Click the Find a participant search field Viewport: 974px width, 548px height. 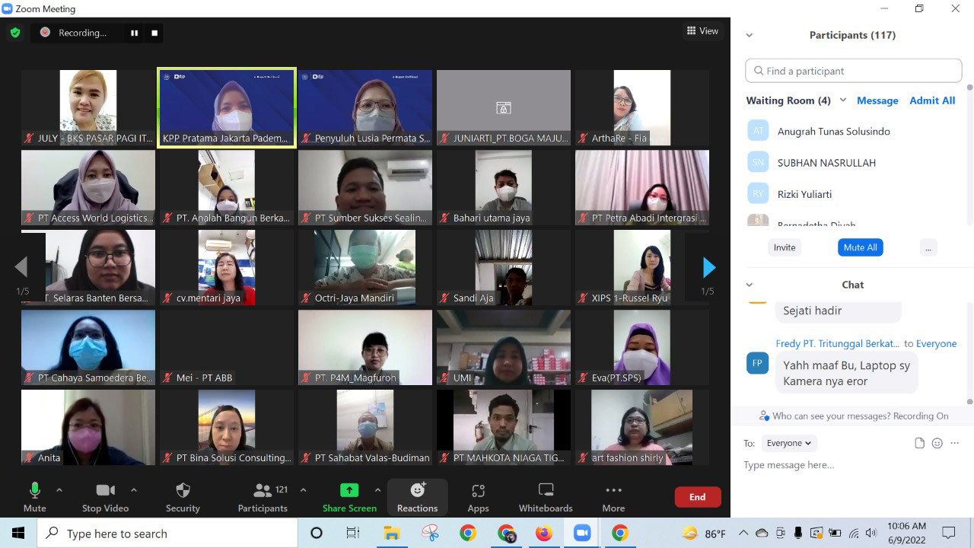point(853,71)
